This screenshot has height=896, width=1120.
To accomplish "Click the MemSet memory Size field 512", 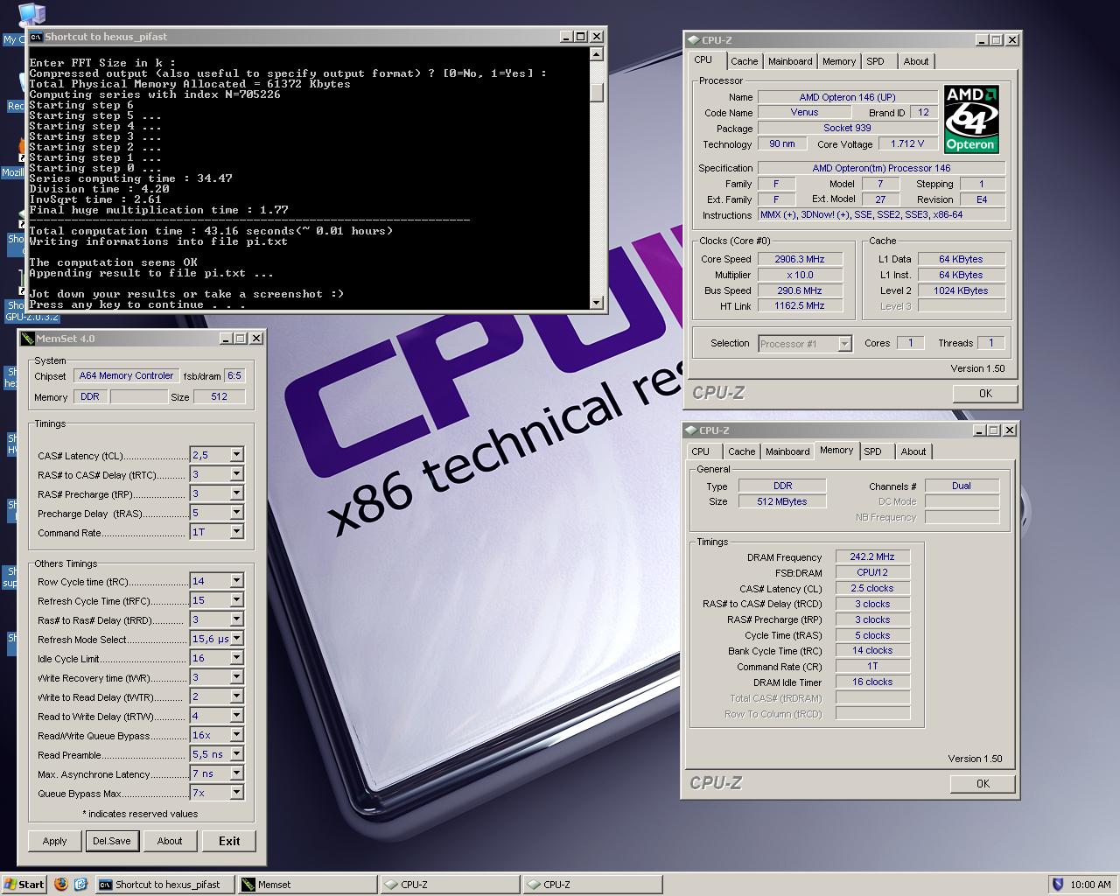I will [219, 396].
